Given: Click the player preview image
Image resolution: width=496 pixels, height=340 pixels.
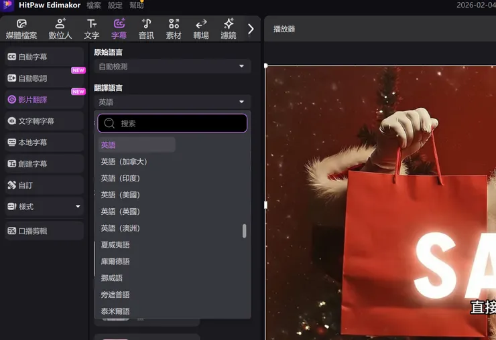Looking at the screenshot, I should 381,203.
